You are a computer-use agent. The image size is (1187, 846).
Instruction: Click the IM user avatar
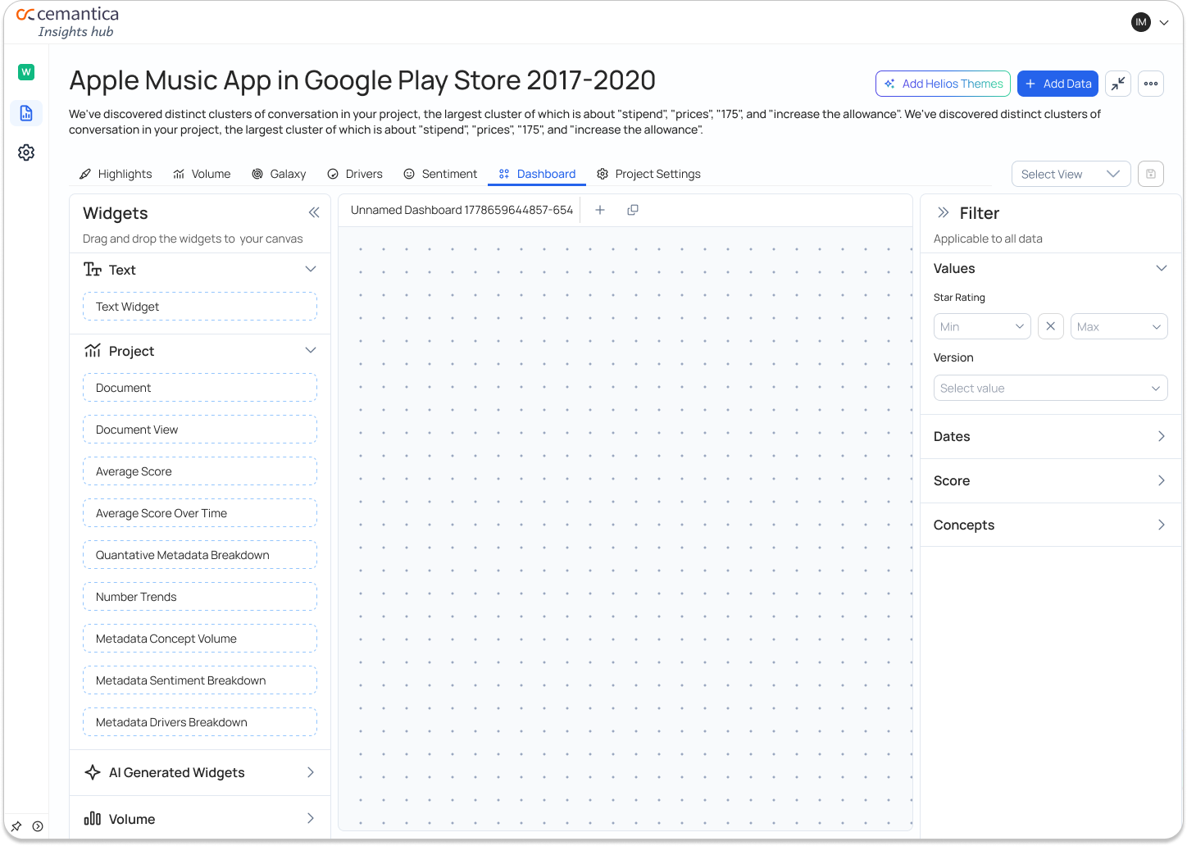tap(1141, 22)
